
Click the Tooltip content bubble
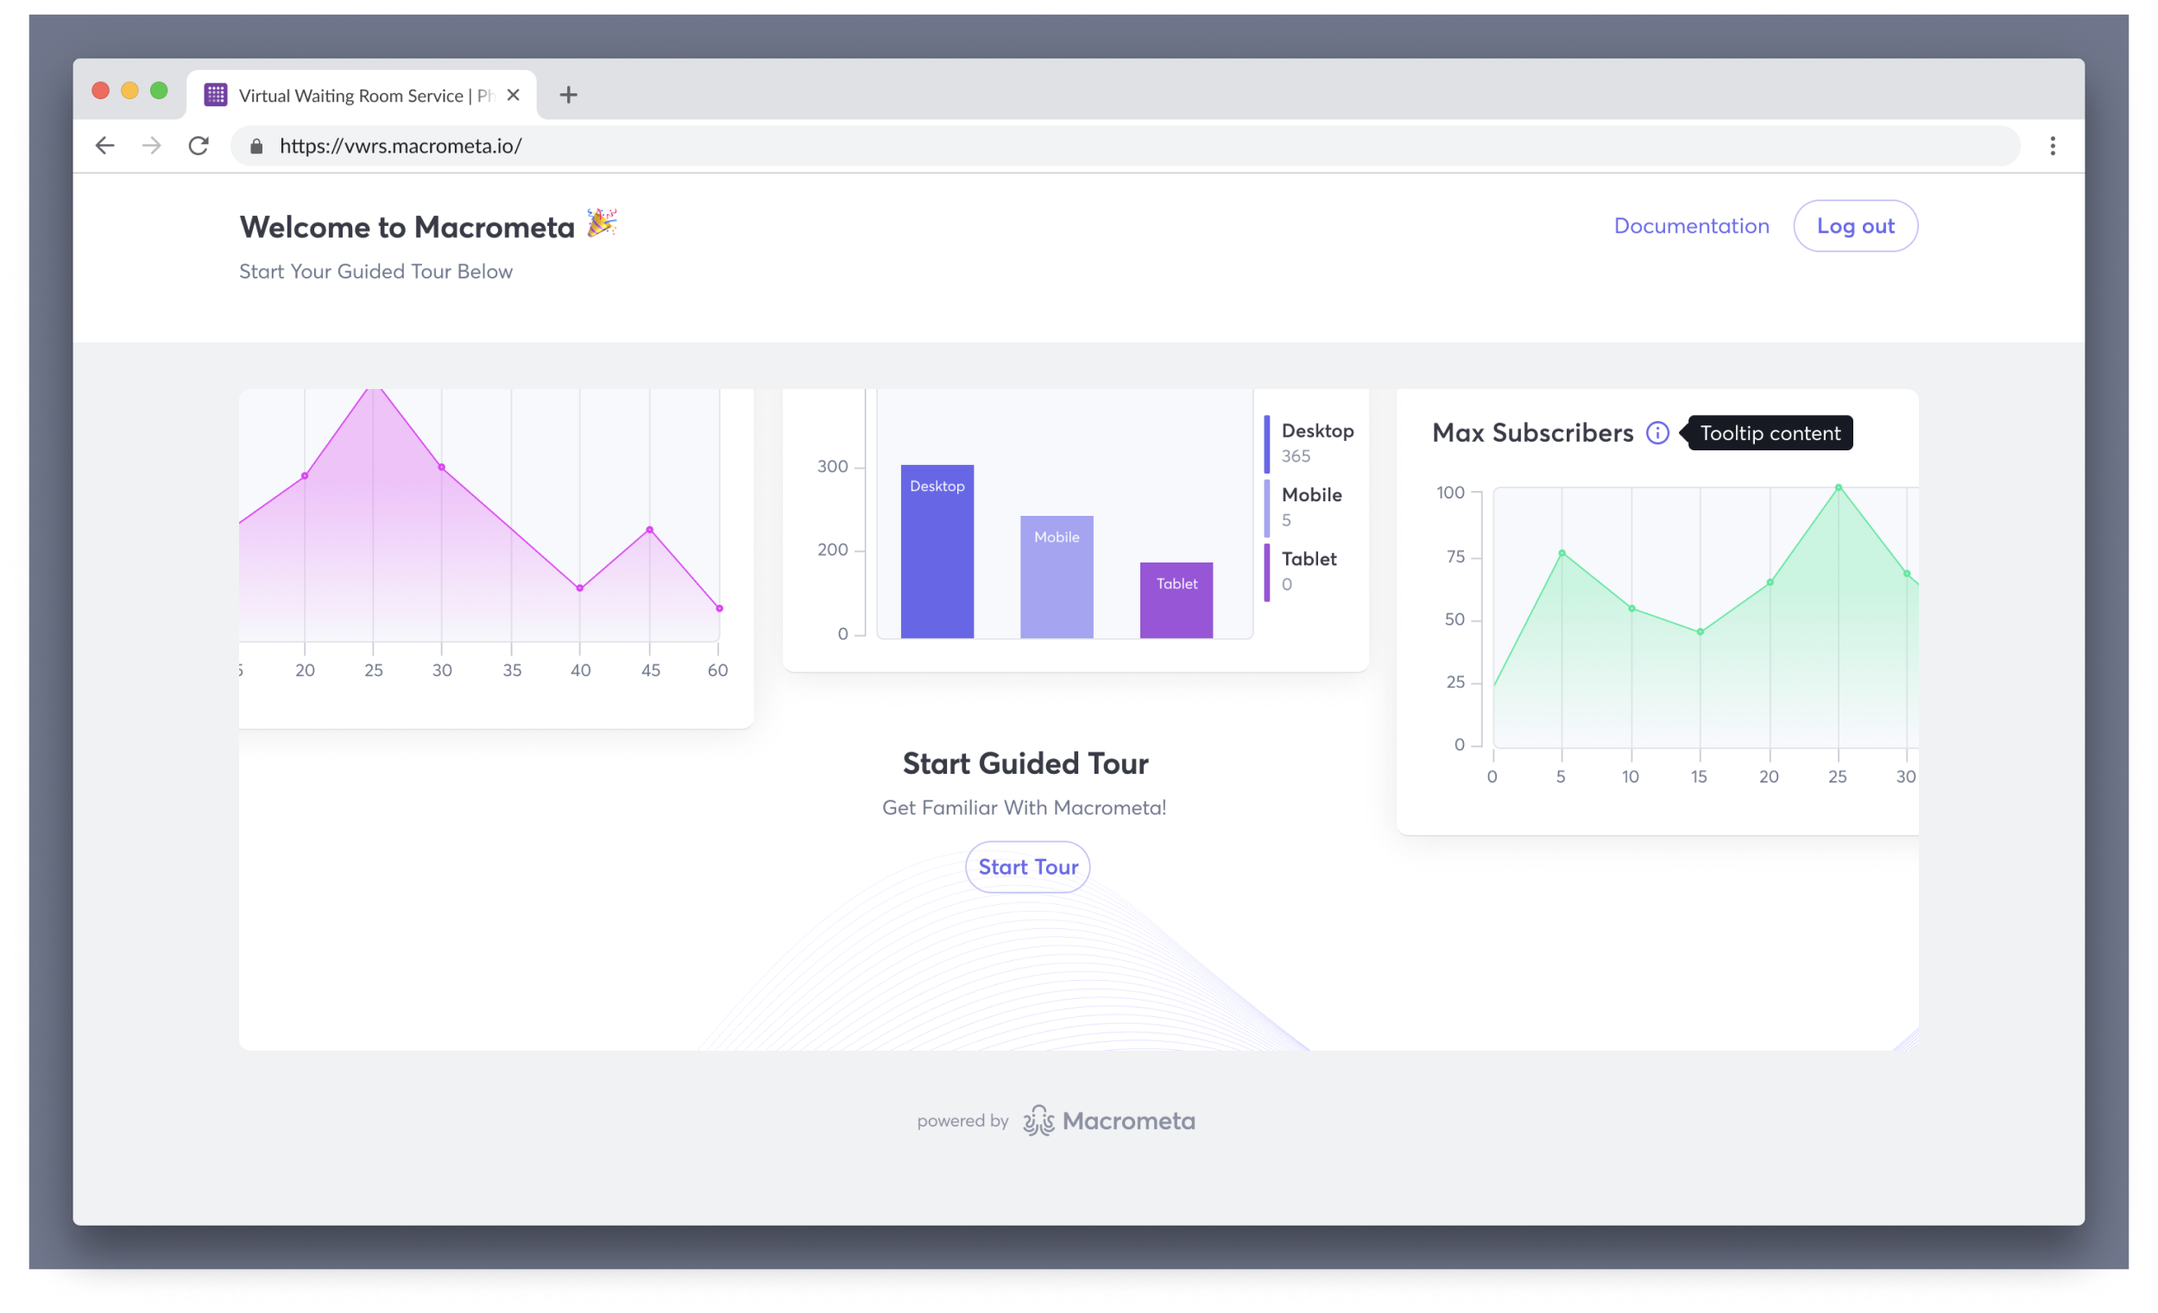[1770, 432]
